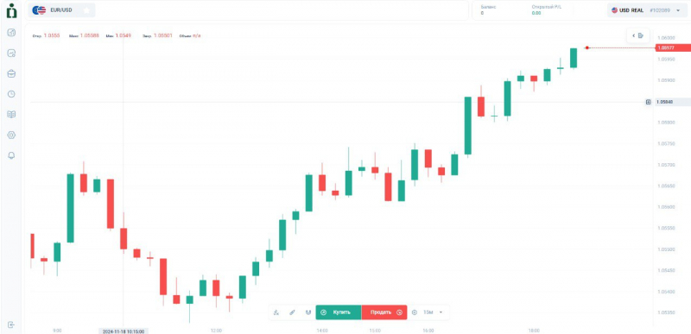
Task: Open indicators icon in bottom toolbar
Action: click(x=276, y=312)
